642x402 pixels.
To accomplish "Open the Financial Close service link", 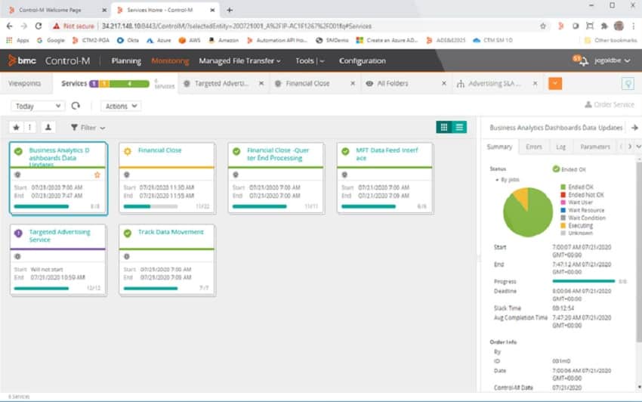I will click(159, 150).
